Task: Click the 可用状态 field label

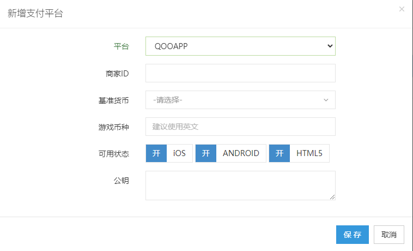Action: coord(113,154)
